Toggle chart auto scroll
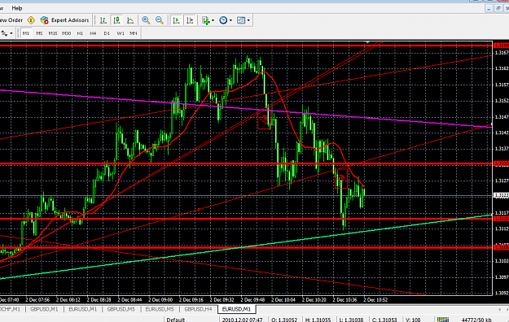 [x=176, y=20]
